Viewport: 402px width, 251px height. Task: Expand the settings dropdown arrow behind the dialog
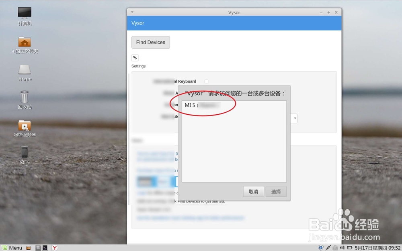click(x=295, y=118)
